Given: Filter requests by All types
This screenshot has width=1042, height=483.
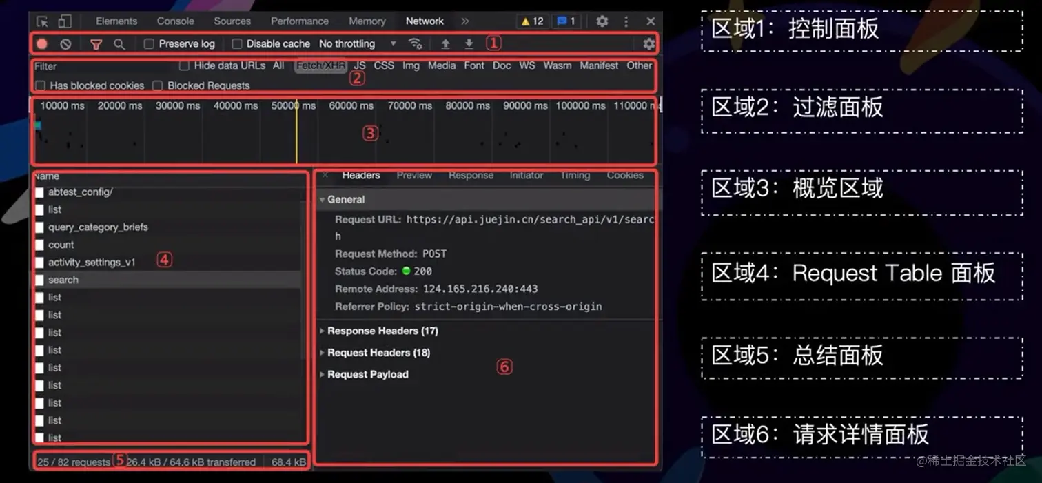Looking at the screenshot, I should tap(278, 65).
